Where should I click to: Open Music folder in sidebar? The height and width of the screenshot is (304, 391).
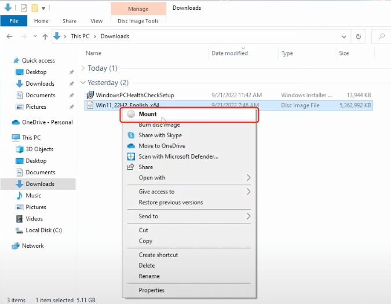tap(34, 196)
